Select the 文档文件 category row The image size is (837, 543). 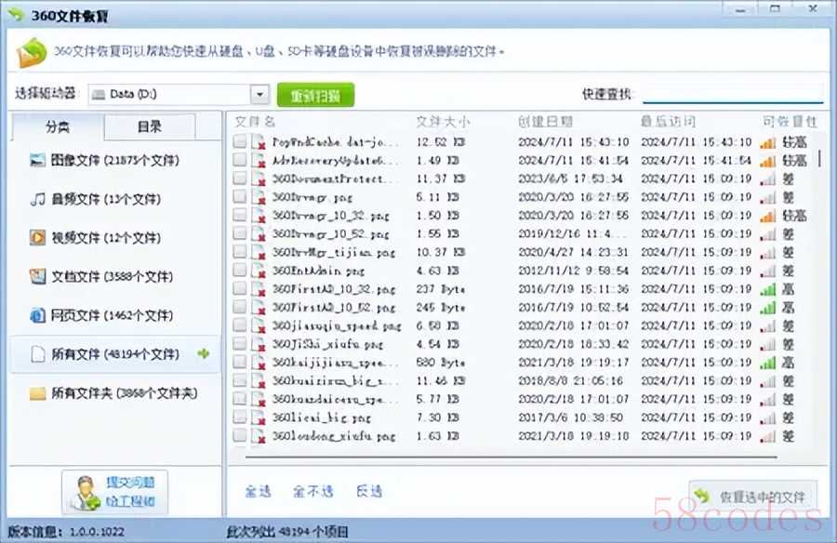tap(114, 276)
